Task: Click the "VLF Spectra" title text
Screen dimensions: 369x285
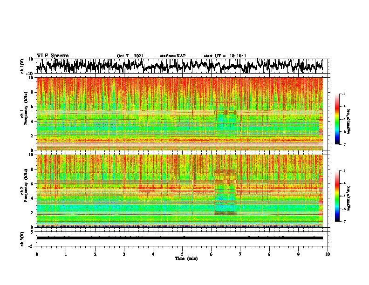Action: tap(53, 56)
